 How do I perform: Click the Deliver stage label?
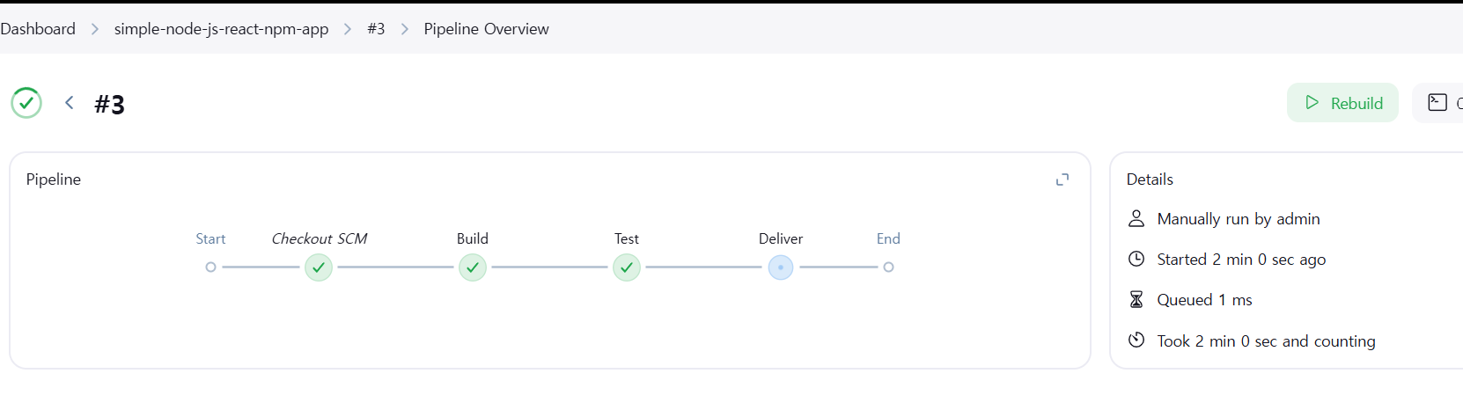781,238
